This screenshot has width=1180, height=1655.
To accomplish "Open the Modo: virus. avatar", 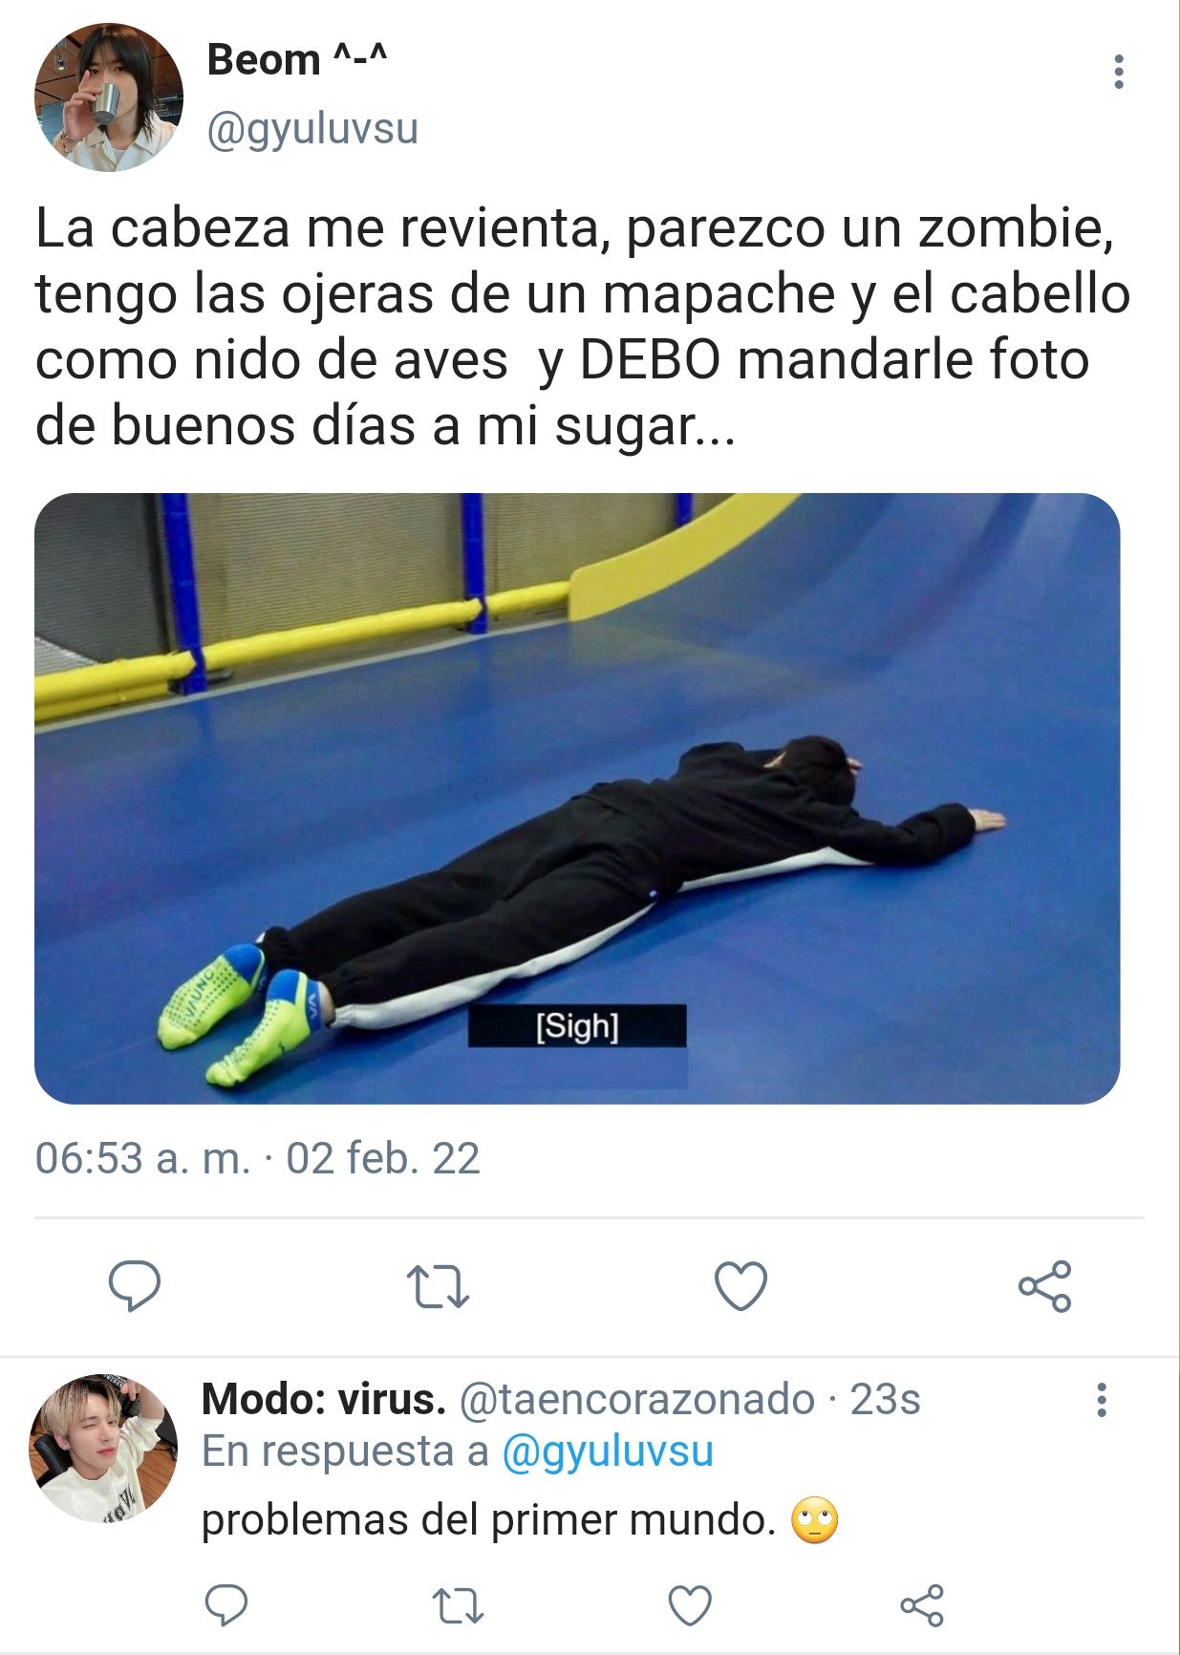I will pyautogui.click(x=103, y=1448).
